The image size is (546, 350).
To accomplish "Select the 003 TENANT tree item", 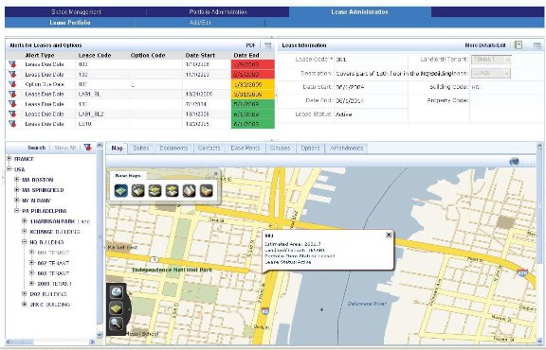I will pos(53,273).
